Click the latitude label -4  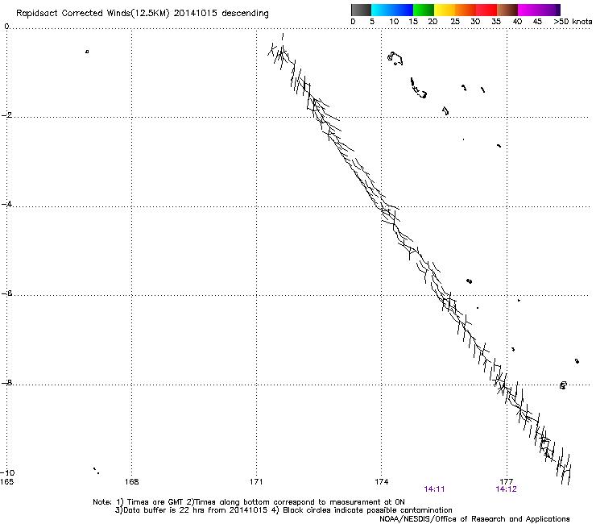(6, 204)
